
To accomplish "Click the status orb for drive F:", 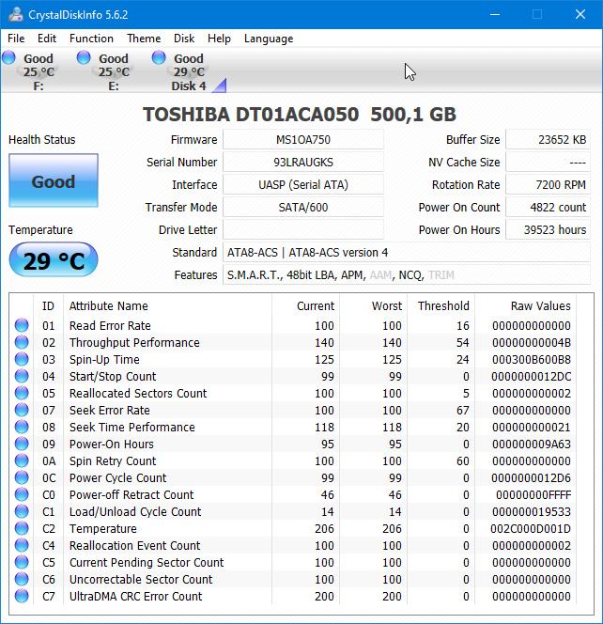I will [9, 58].
